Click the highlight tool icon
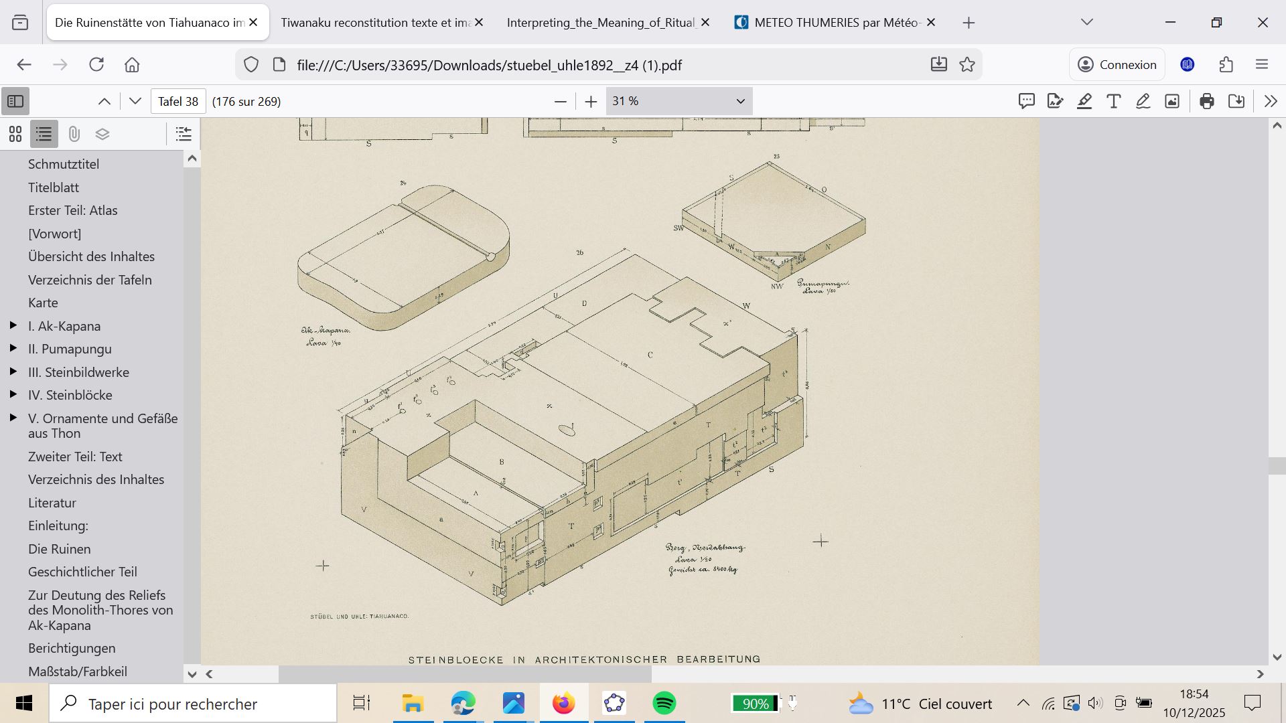 pos(1084,101)
